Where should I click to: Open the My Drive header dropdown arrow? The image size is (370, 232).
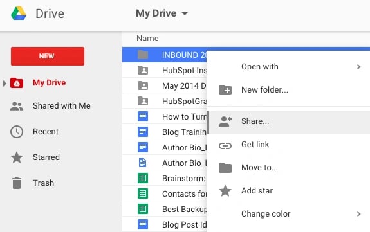[185, 13]
